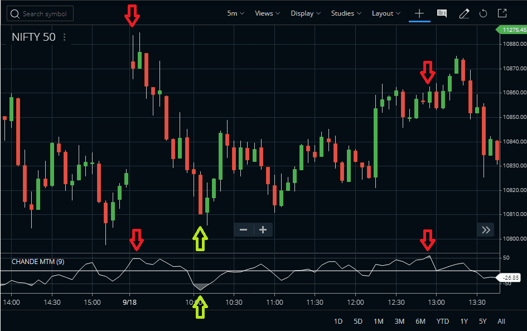Open NIFTY 50 three-dot options menu
Viewport: 527px width, 331px height.
click(x=65, y=37)
